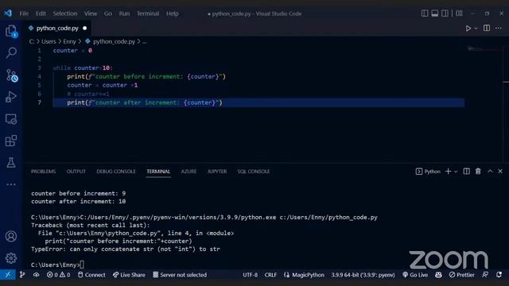Switch to the TERMINAL panel tab
Image resolution: width=509 pixels, height=286 pixels.
click(x=158, y=172)
